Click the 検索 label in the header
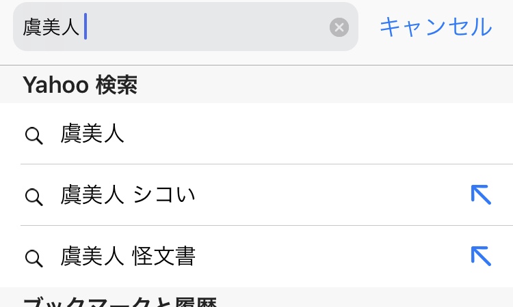 point(116,85)
